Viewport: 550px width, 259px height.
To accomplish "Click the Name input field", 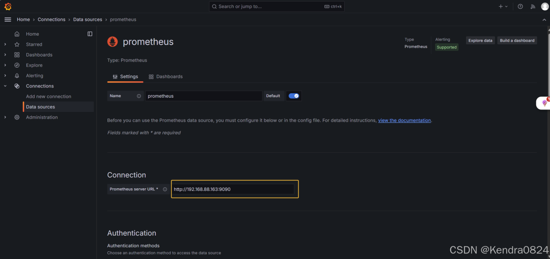I will pos(204,96).
